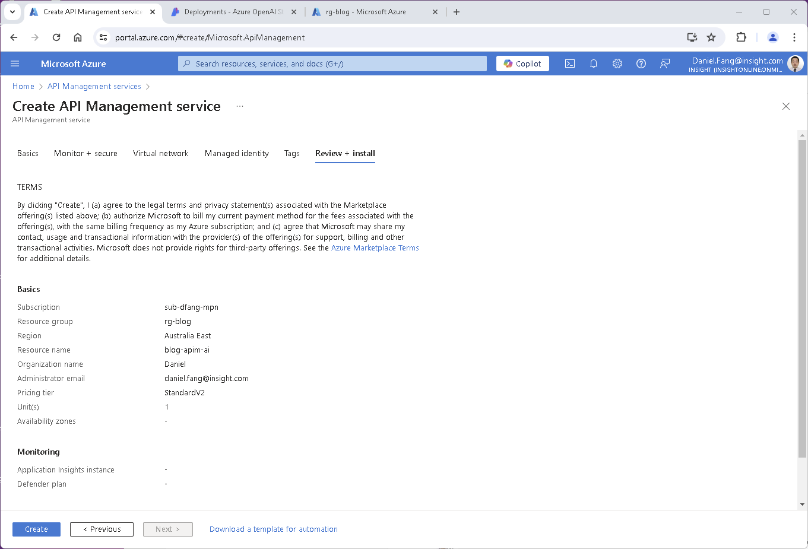Click the scrollbar up arrow

803,135
